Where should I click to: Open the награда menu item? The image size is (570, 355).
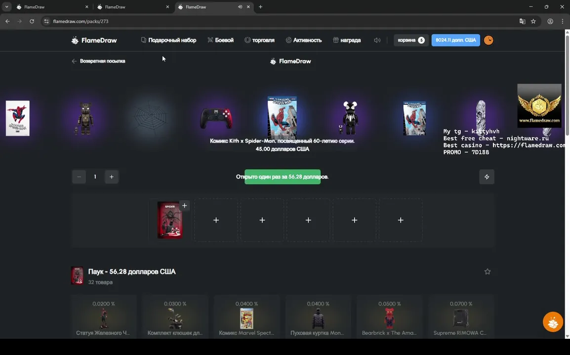347,40
